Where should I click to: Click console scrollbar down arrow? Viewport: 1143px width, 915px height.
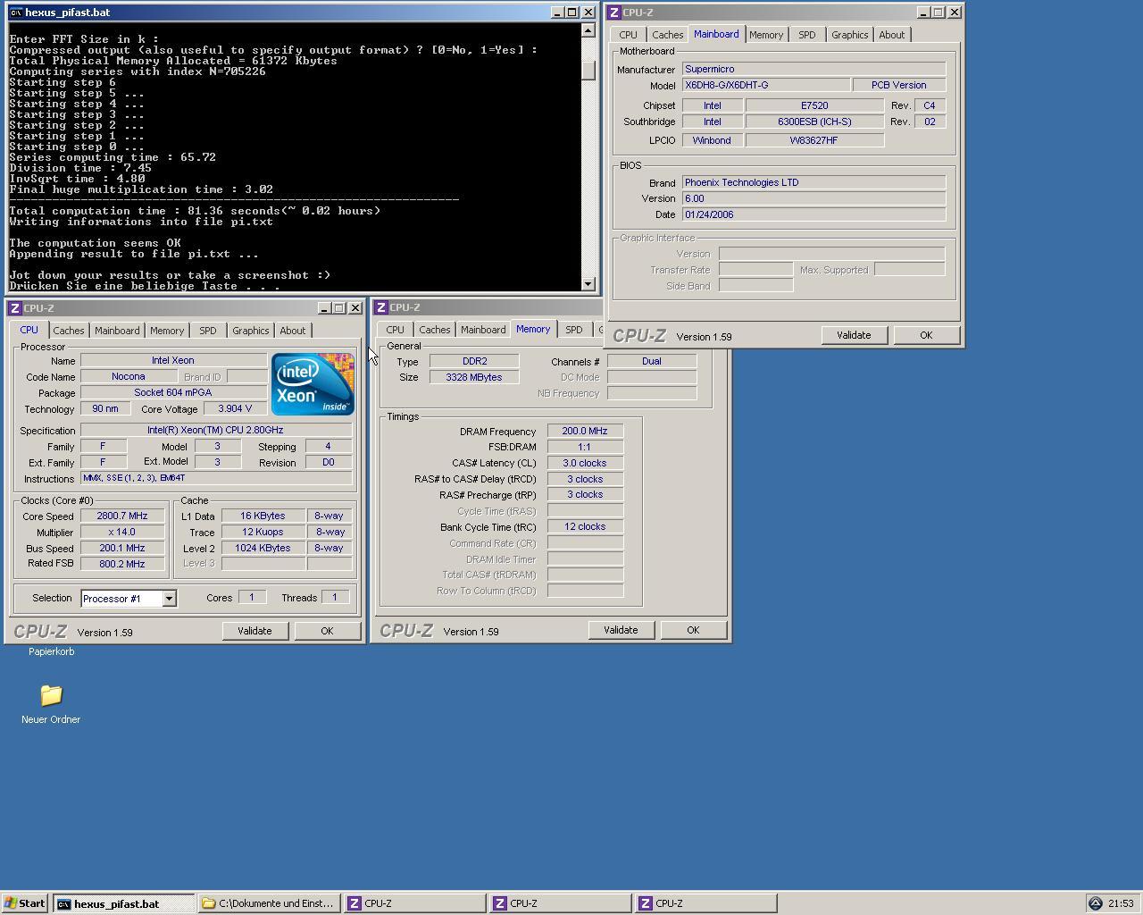pyautogui.click(x=588, y=284)
